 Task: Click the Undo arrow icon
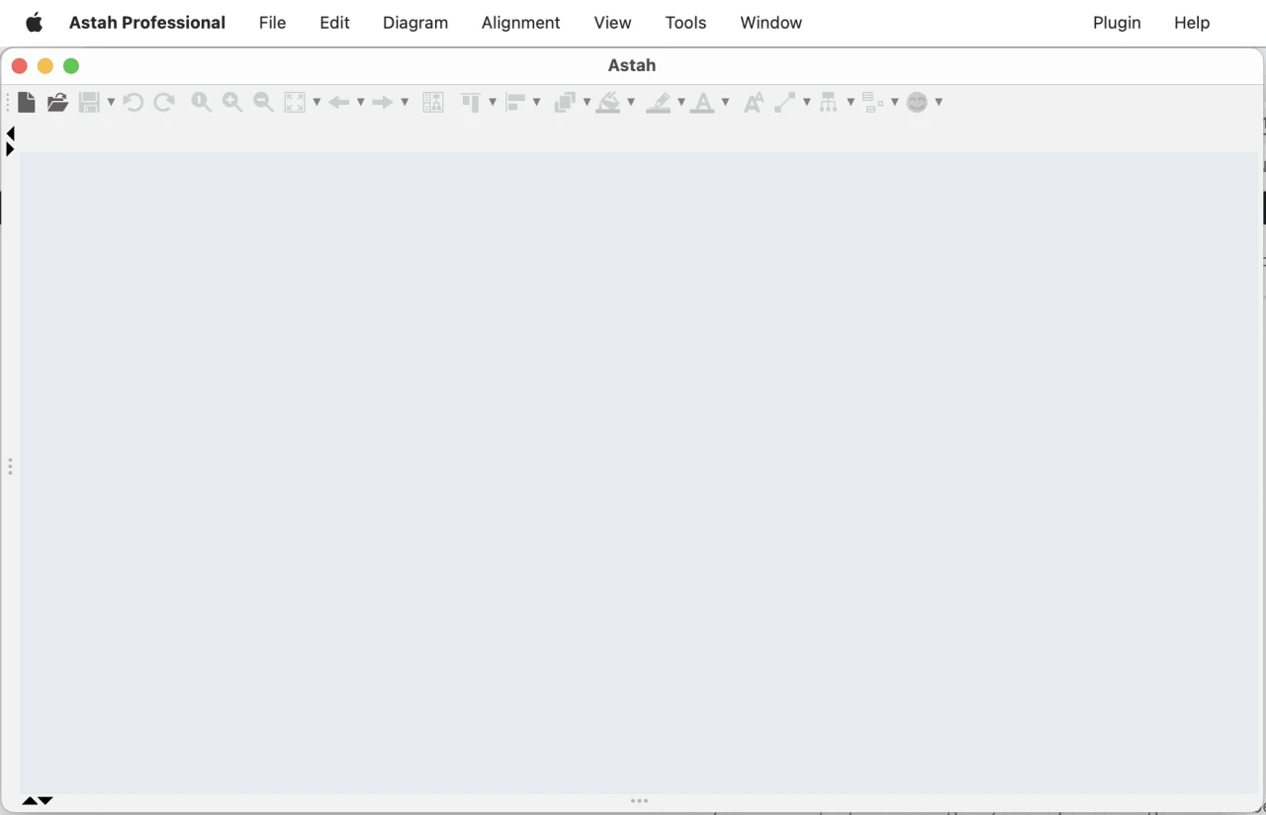coord(134,102)
